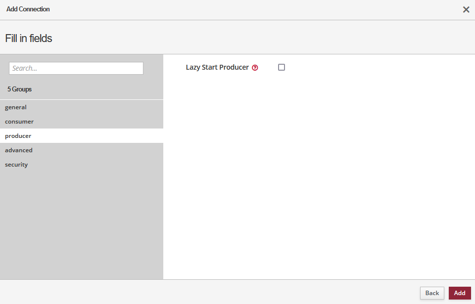Click the Add button

459,293
